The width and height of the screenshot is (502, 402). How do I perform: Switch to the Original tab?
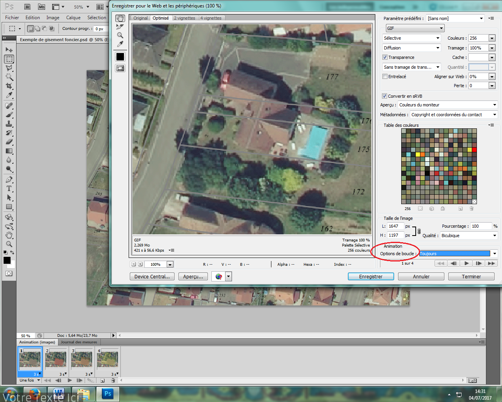pyautogui.click(x=140, y=18)
